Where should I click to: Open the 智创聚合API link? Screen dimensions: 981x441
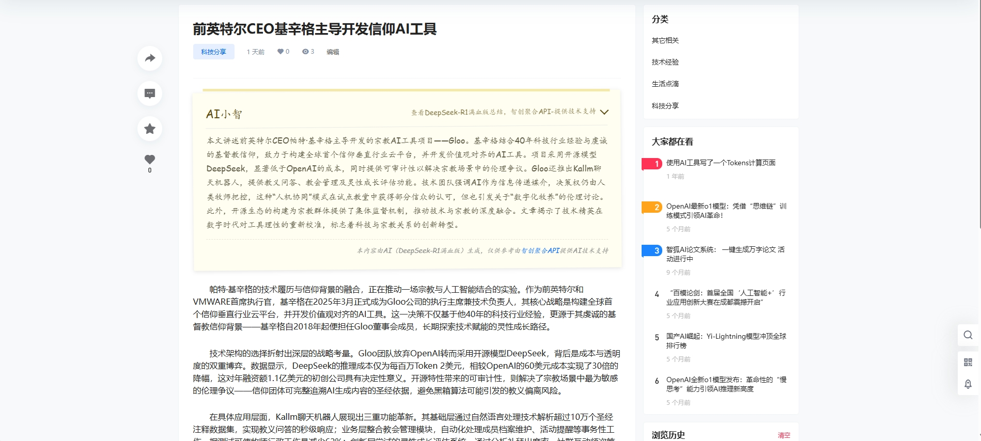pos(540,250)
